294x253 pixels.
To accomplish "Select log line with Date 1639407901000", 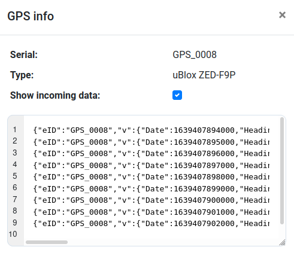I will [x=151, y=212].
